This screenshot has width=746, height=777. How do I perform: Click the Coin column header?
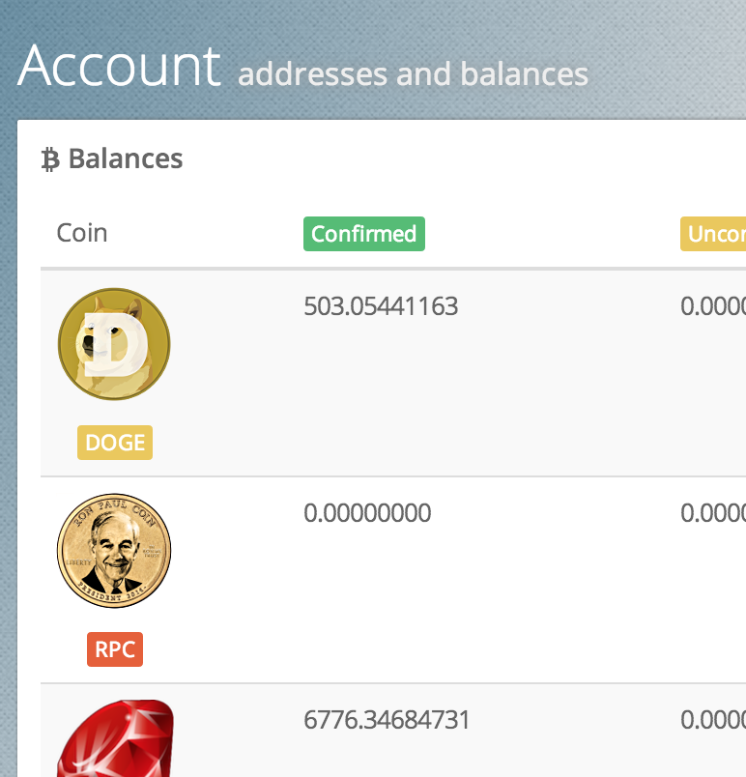[x=82, y=233]
